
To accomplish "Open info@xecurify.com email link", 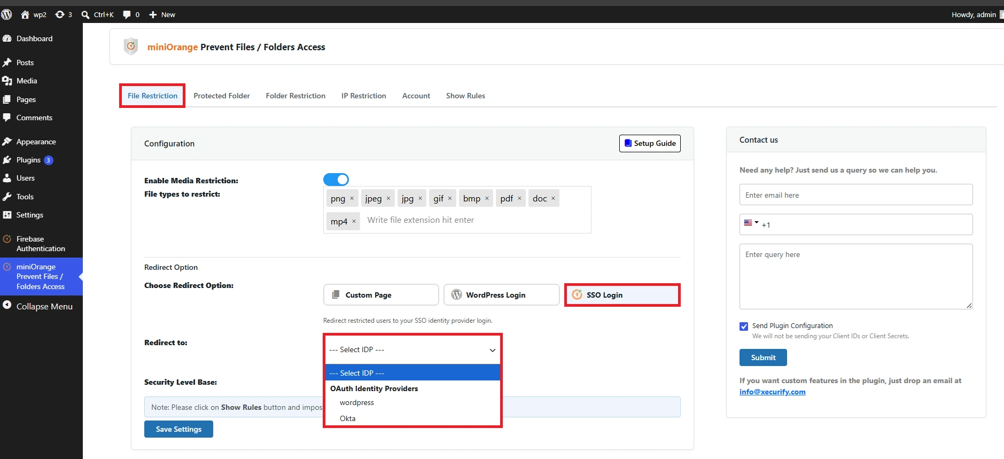I will tap(772, 392).
